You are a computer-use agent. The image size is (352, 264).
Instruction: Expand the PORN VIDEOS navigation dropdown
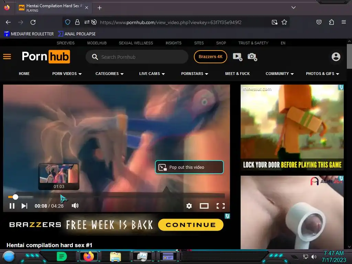[67, 74]
